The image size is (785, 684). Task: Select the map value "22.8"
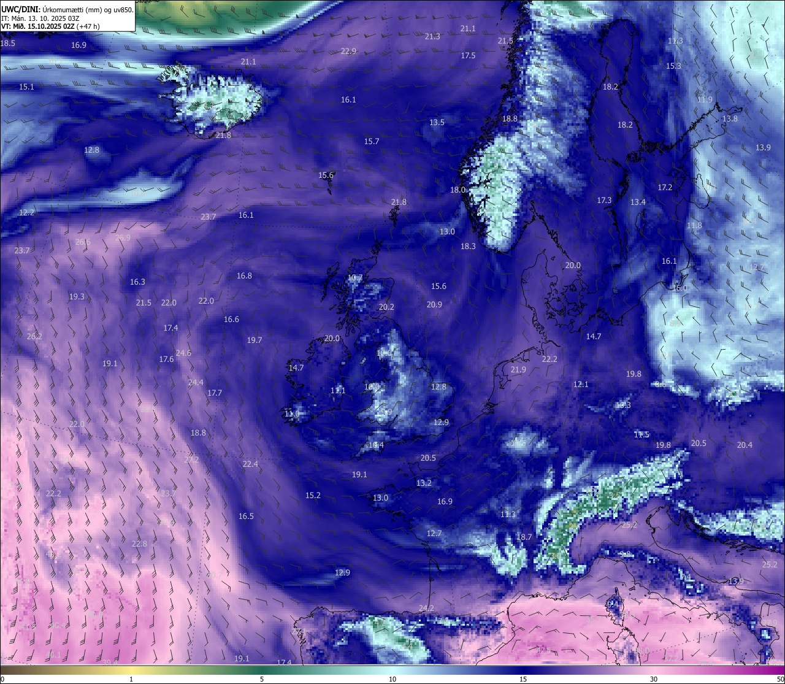139,544
